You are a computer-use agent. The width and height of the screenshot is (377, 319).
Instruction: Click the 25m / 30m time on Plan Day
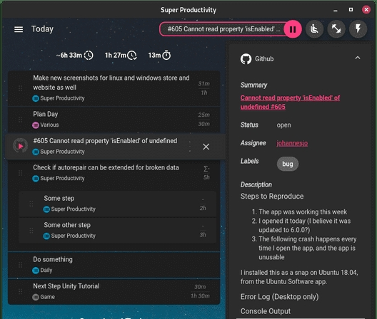(x=204, y=120)
